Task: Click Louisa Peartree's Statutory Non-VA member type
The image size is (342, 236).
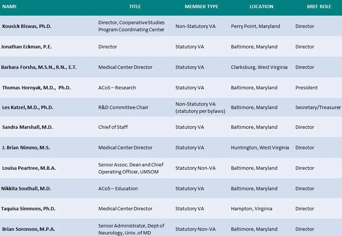Action: pos(196,168)
